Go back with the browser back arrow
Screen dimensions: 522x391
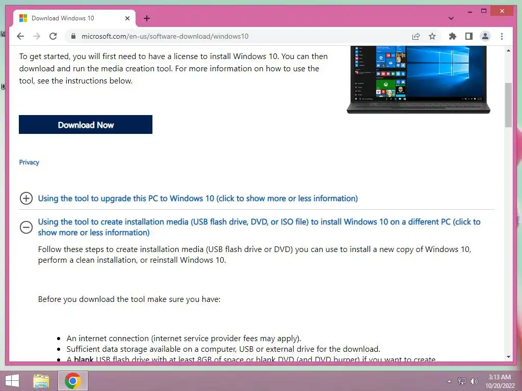pyautogui.click(x=20, y=36)
